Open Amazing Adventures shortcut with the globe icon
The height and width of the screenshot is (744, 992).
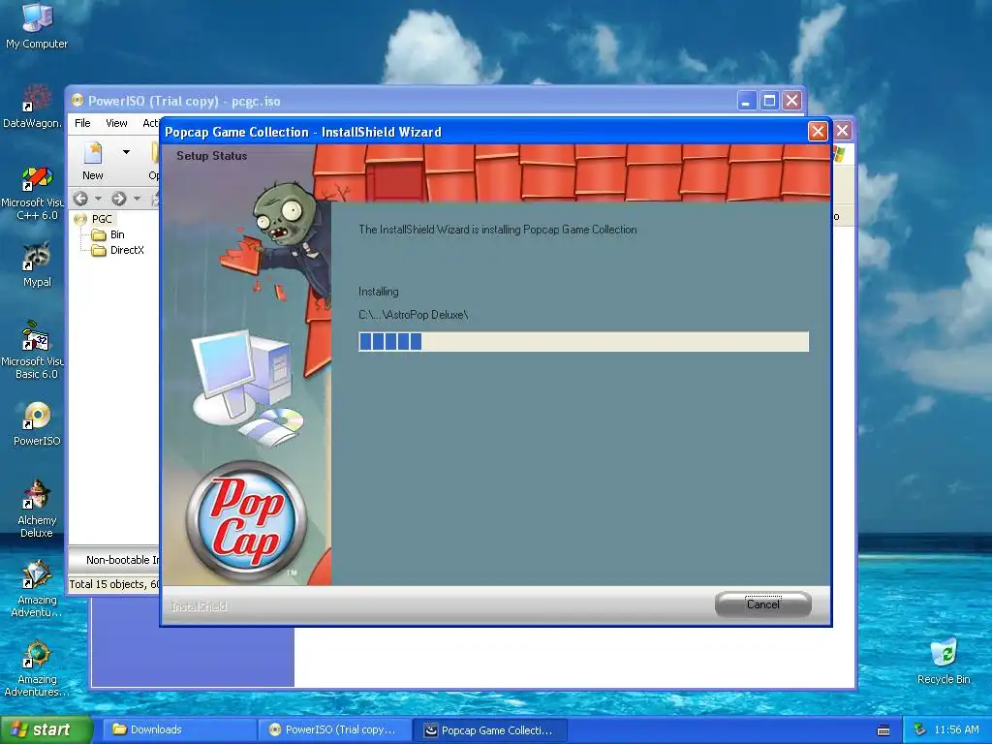(37, 668)
